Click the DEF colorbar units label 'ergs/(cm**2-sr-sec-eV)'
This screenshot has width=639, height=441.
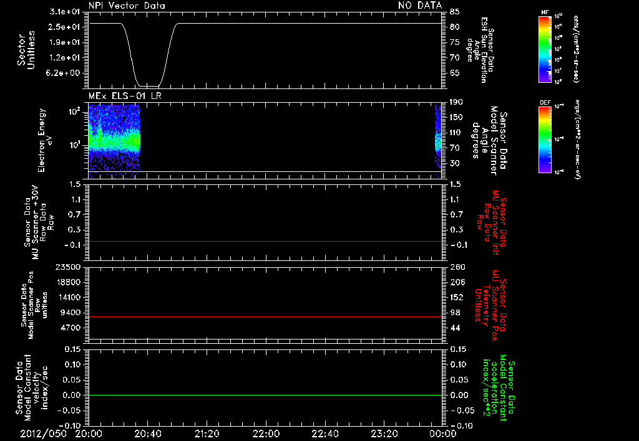pyautogui.click(x=577, y=139)
